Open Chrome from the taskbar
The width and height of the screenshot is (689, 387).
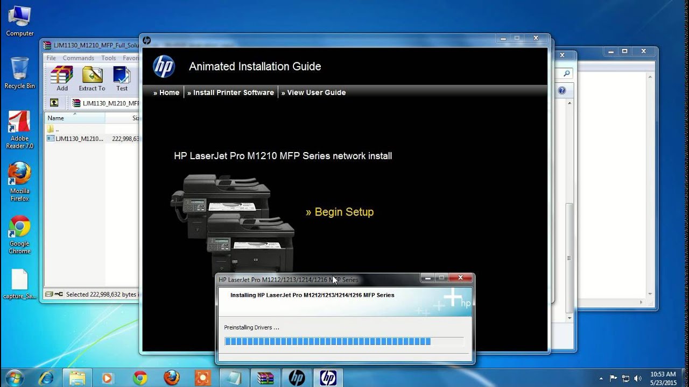140,378
